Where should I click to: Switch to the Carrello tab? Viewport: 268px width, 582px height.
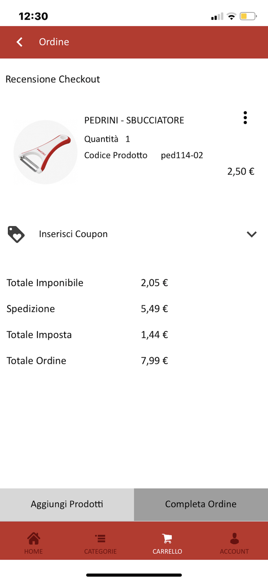pos(167,540)
